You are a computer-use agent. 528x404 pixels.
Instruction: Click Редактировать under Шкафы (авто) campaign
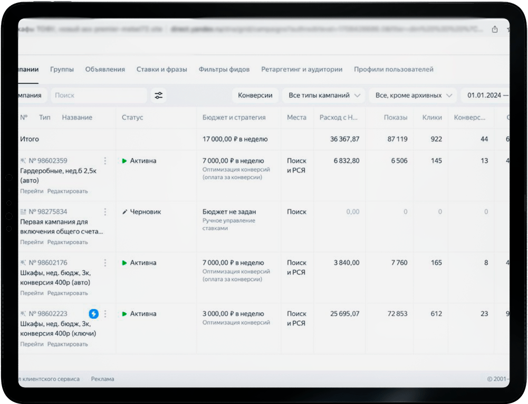[68, 293]
